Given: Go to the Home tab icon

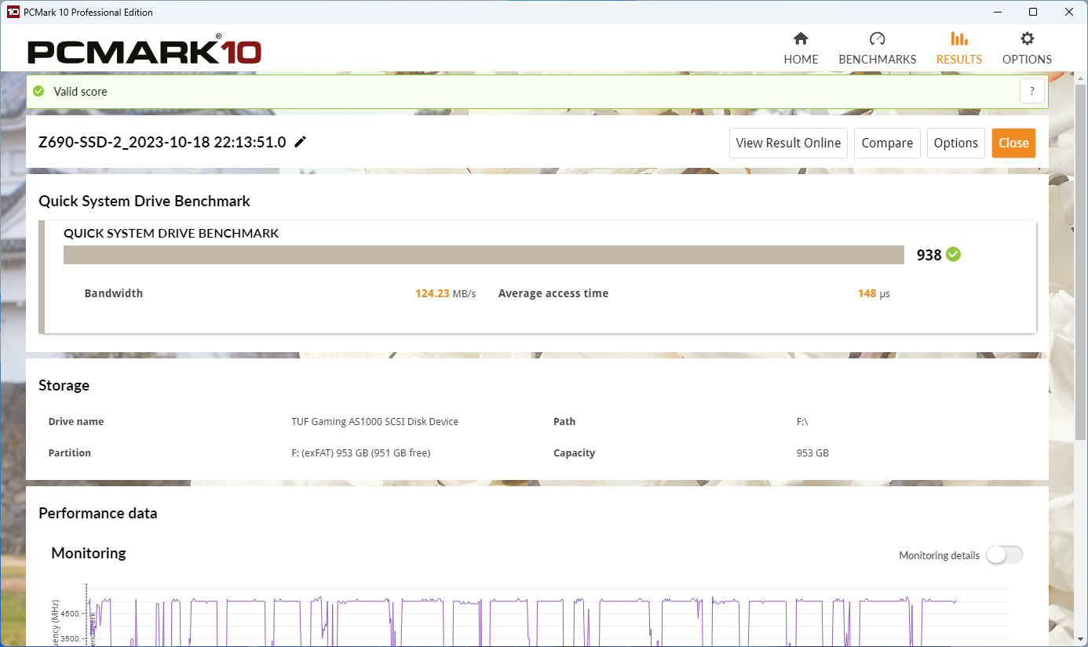Looking at the screenshot, I should click(x=801, y=39).
